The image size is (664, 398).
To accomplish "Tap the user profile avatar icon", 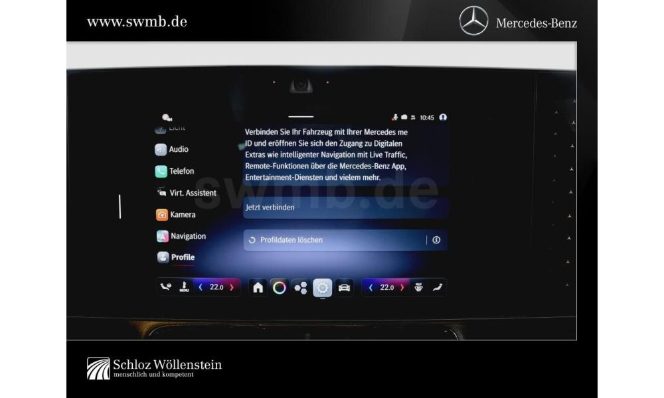I will click(x=443, y=117).
